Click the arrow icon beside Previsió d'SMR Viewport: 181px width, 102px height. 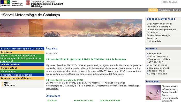pos(101,101)
